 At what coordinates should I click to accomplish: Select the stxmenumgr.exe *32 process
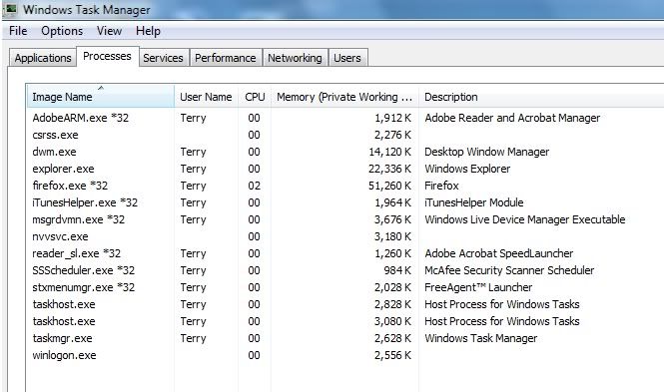click(x=84, y=287)
